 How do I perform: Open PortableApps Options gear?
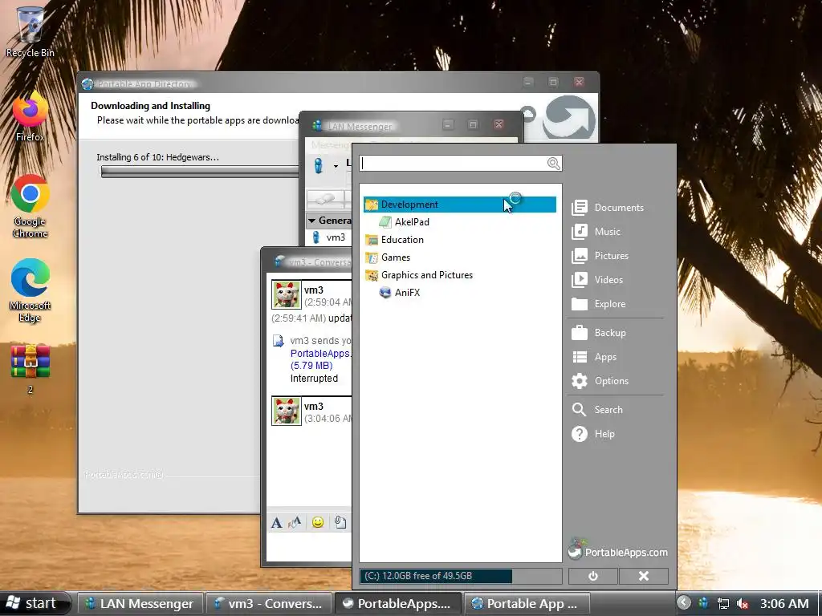(600, 381)
